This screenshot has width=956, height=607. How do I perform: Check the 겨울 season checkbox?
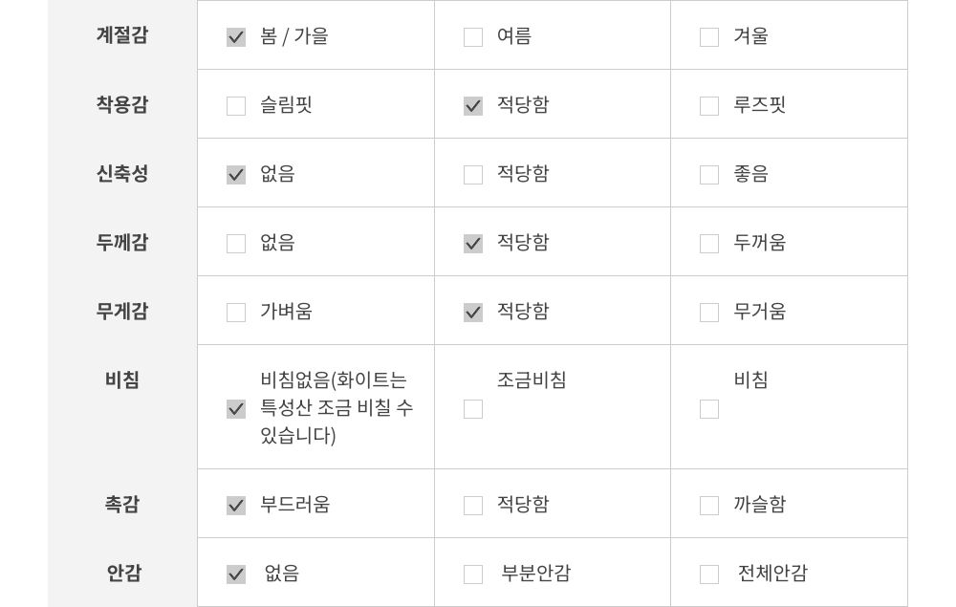click(709, 37)
